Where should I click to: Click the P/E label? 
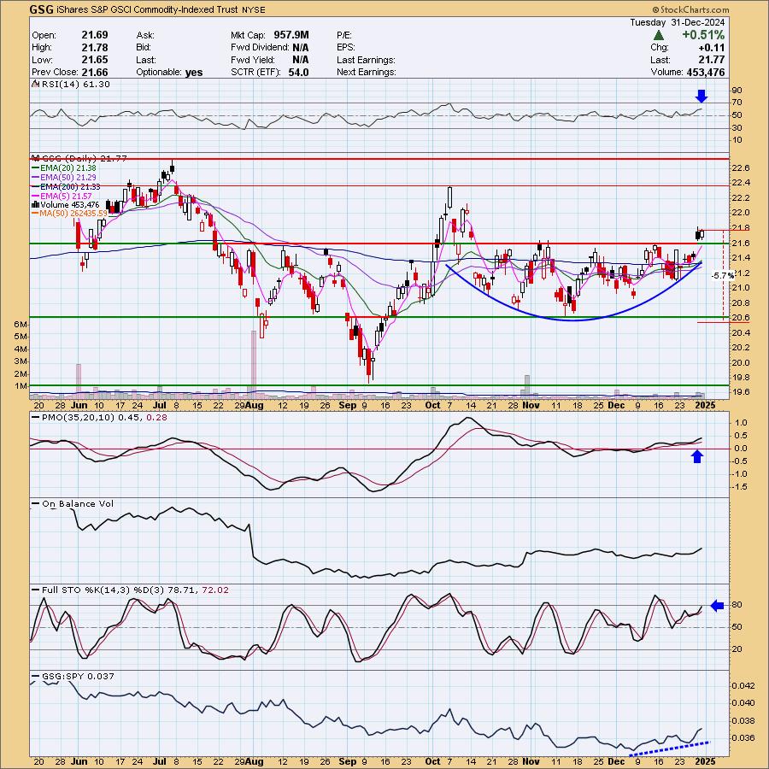[x=344, y=35]
